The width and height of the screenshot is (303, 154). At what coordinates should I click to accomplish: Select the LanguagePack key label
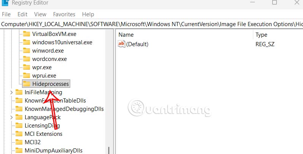click(43, 117)
